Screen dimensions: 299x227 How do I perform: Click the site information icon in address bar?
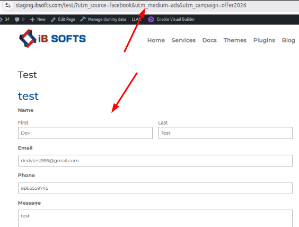click(x=8, y=5)
